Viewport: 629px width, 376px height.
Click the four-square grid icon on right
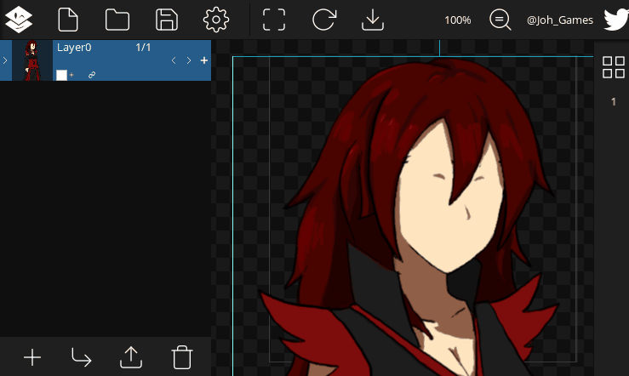614,67
